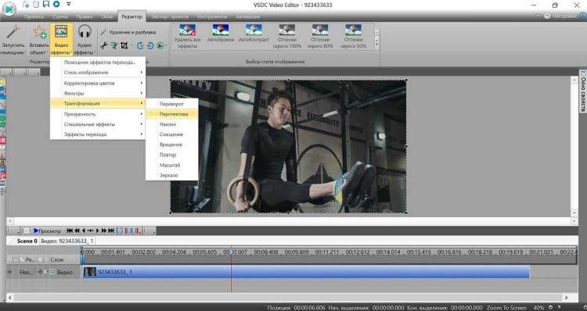Click the Видео эффекты button

[61, 39]
